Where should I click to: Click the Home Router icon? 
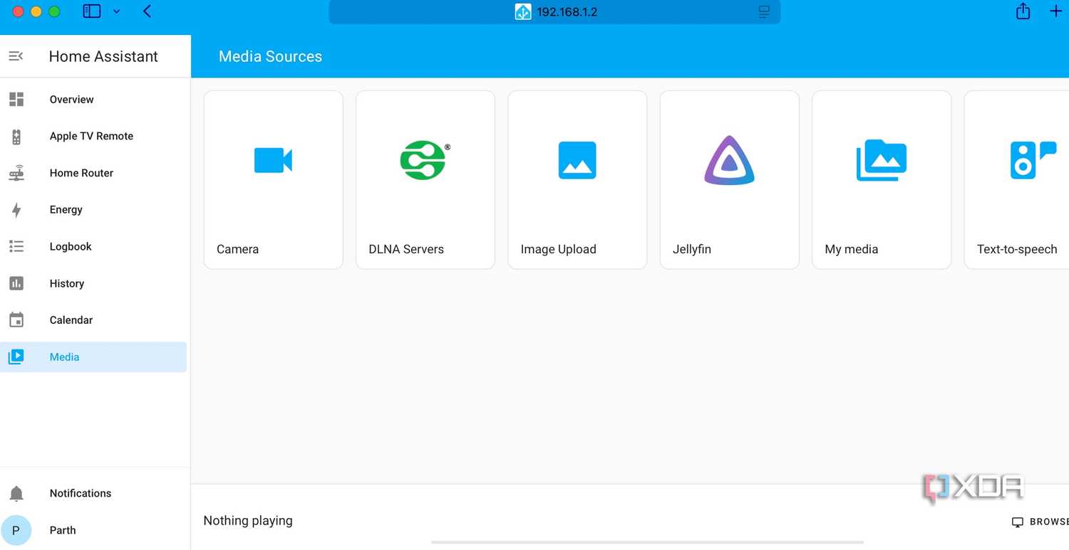pos(16,173)
